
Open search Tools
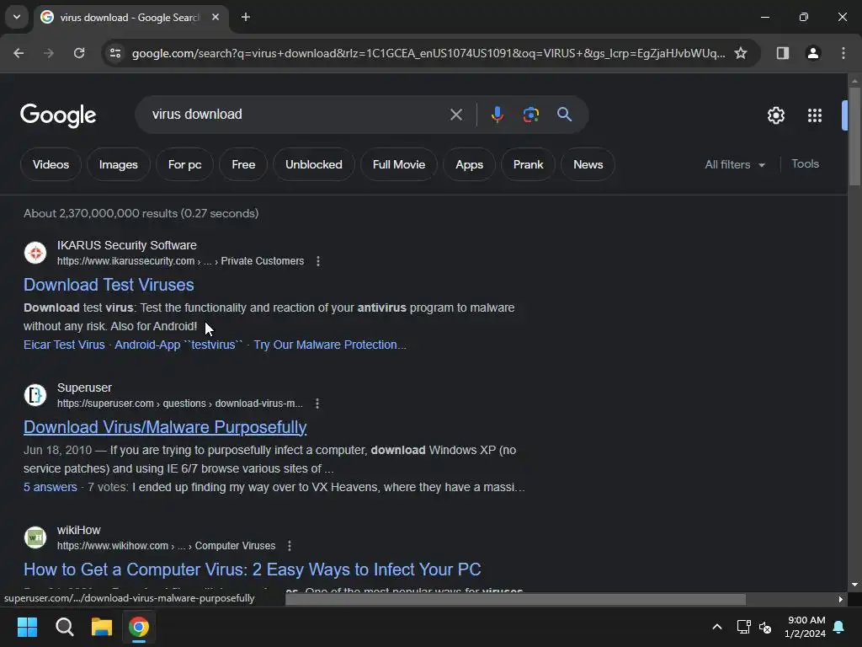coord(805,164)
